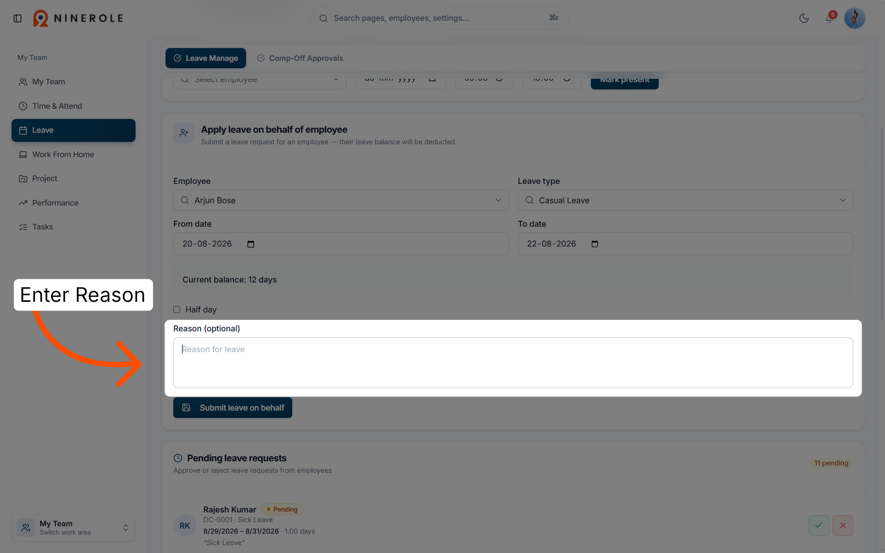Screen dimensions: 885x553
Task: Focus the global search pages field
Action: [439, 18]
